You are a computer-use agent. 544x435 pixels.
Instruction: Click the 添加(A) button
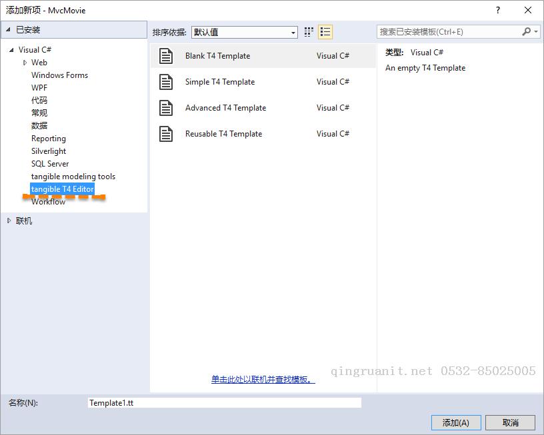coord(456,422)
